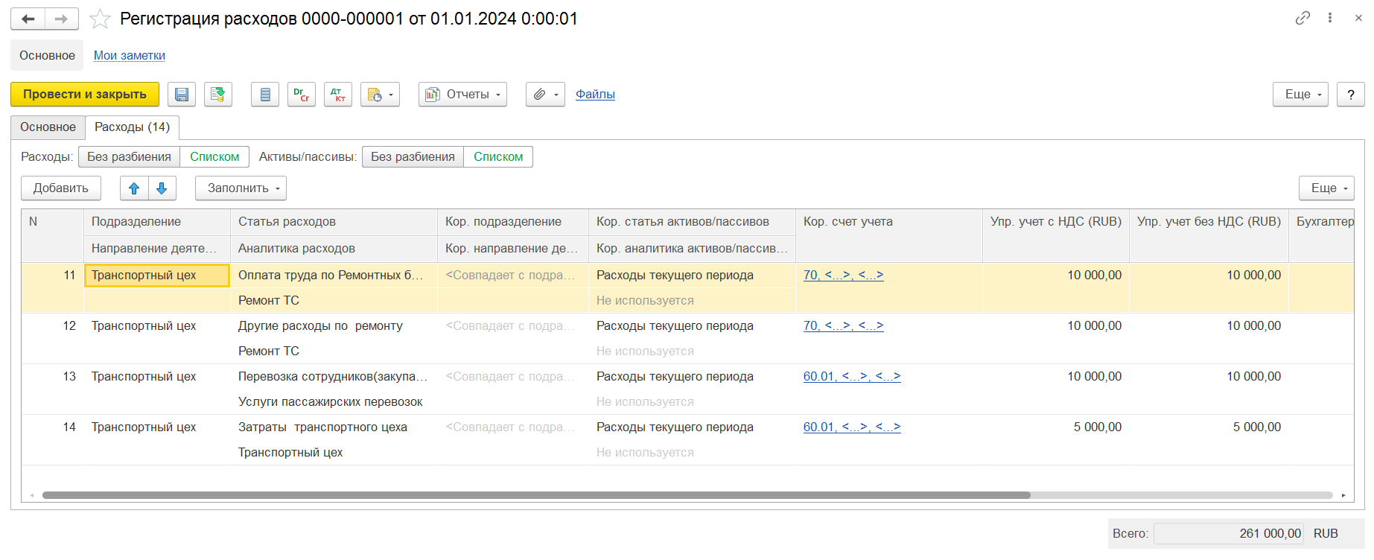Go forward with the right arrow button

coord(62,19)
